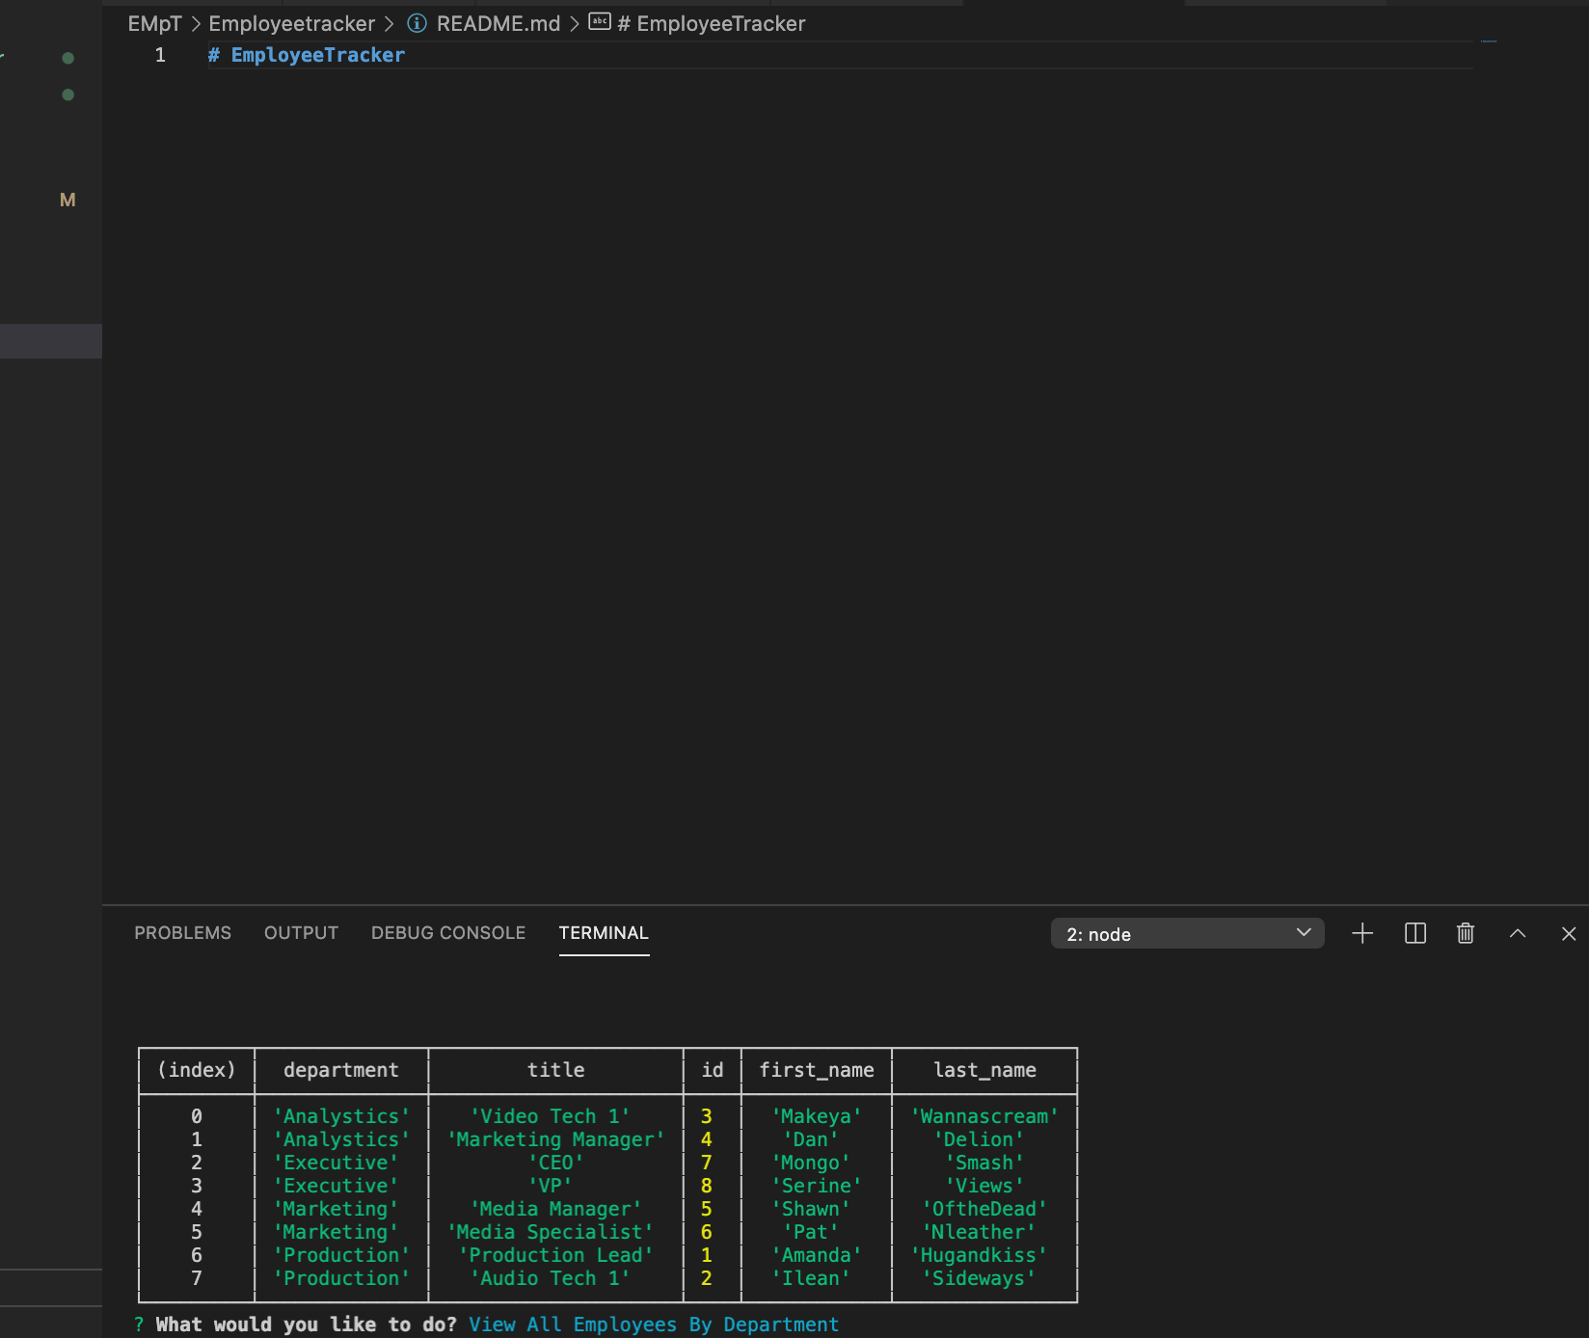This screenshot has height=1338, width=1589.
Task: Click the new terminal plus icon
Action: [x=1362, y=933]
